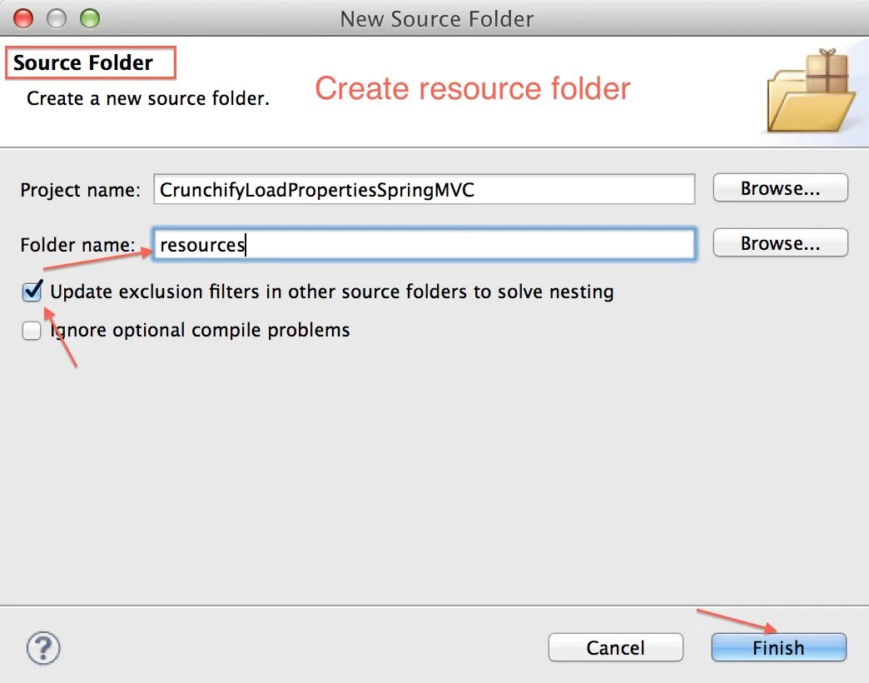Click into the Folder name input field
869x683 pixels.
424,244
